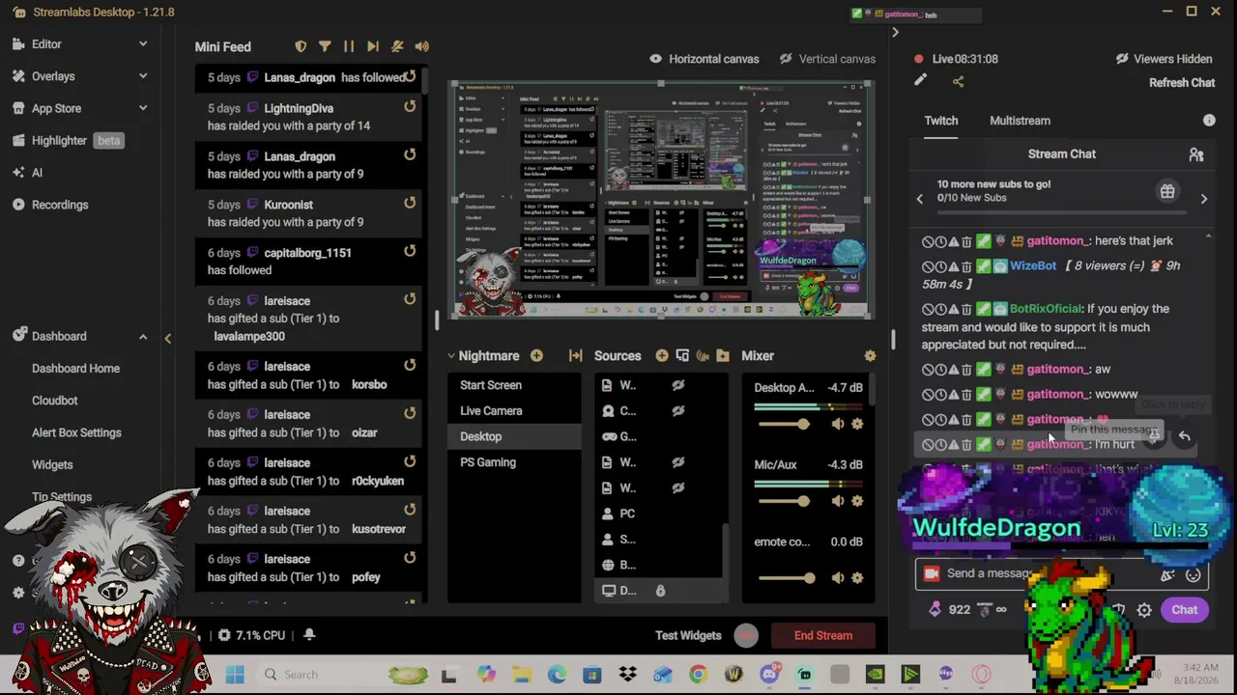
Task: Add a new scene with plus icon
Action: (x=536, y=356)
